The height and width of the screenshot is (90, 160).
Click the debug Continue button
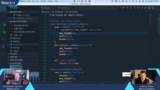click(x=123, y=8)
